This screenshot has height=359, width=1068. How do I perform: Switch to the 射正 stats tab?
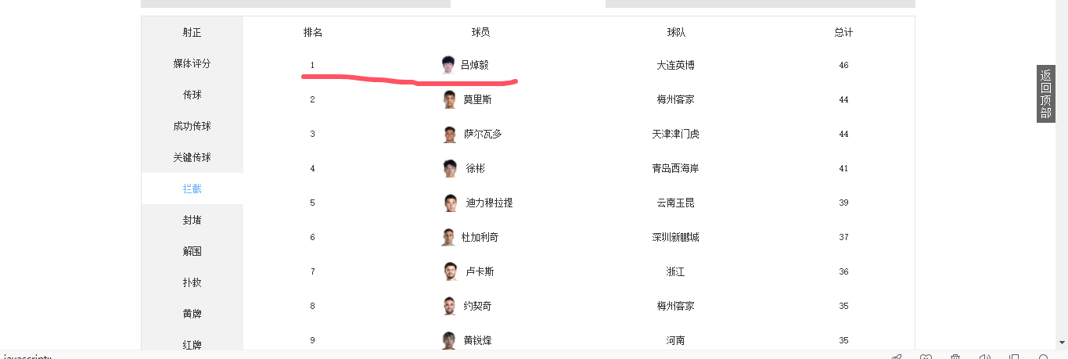(x=192, y=32)
